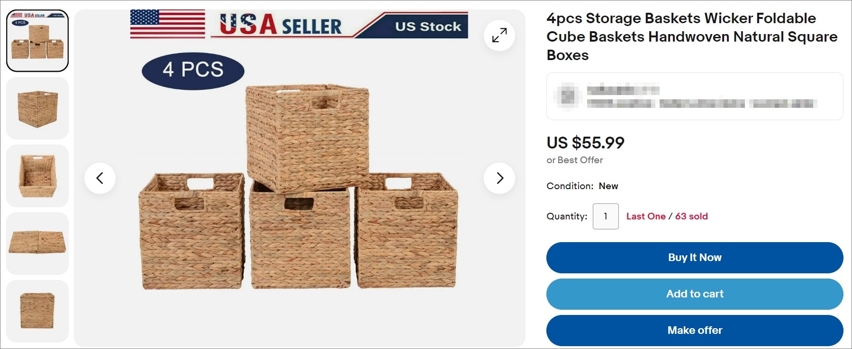Click the Last One availability text
Screen dimensions: 852x349
coord(645,216)
